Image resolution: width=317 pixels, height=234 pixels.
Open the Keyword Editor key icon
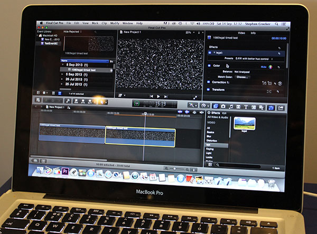click(68, 101)
